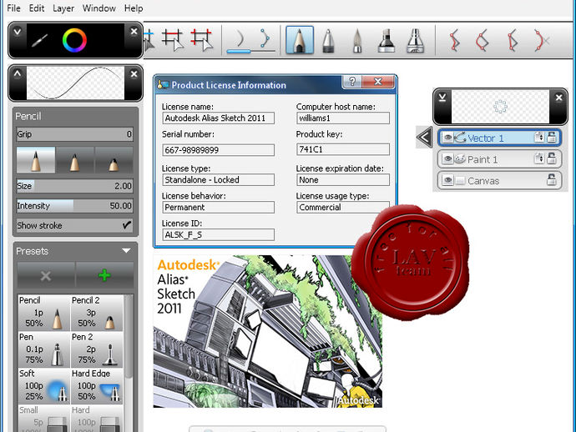Click the Product key field
576x432 pixels.
click(343, 149)
